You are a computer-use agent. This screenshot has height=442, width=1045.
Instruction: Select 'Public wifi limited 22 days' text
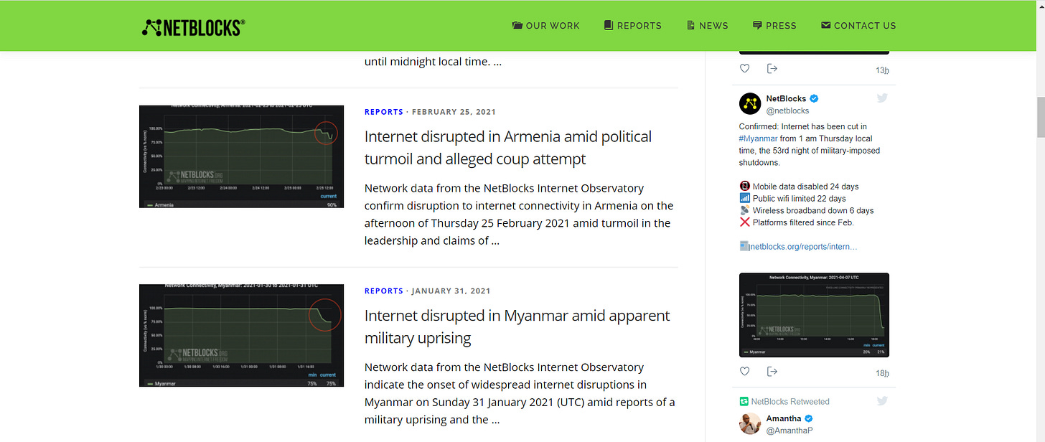tap(799, 199)
